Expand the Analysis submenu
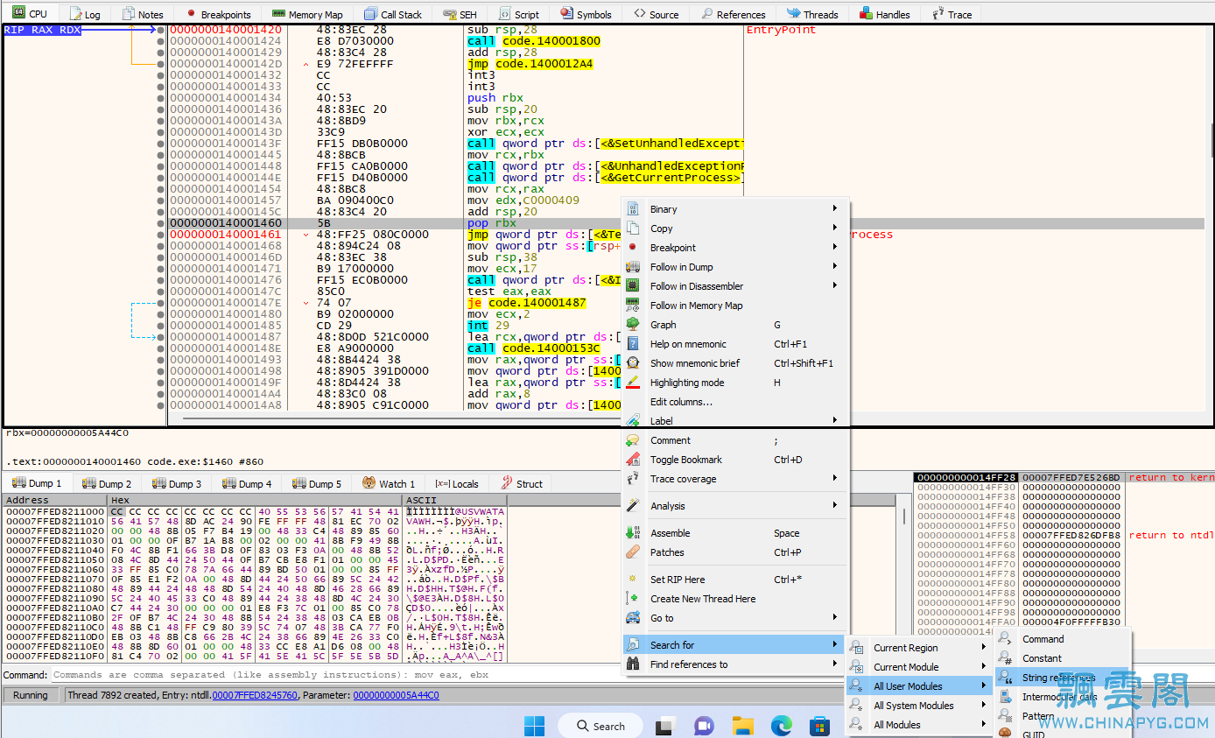Image resolution: width=1215 pixels, height=738 pixels. (835, 506)
